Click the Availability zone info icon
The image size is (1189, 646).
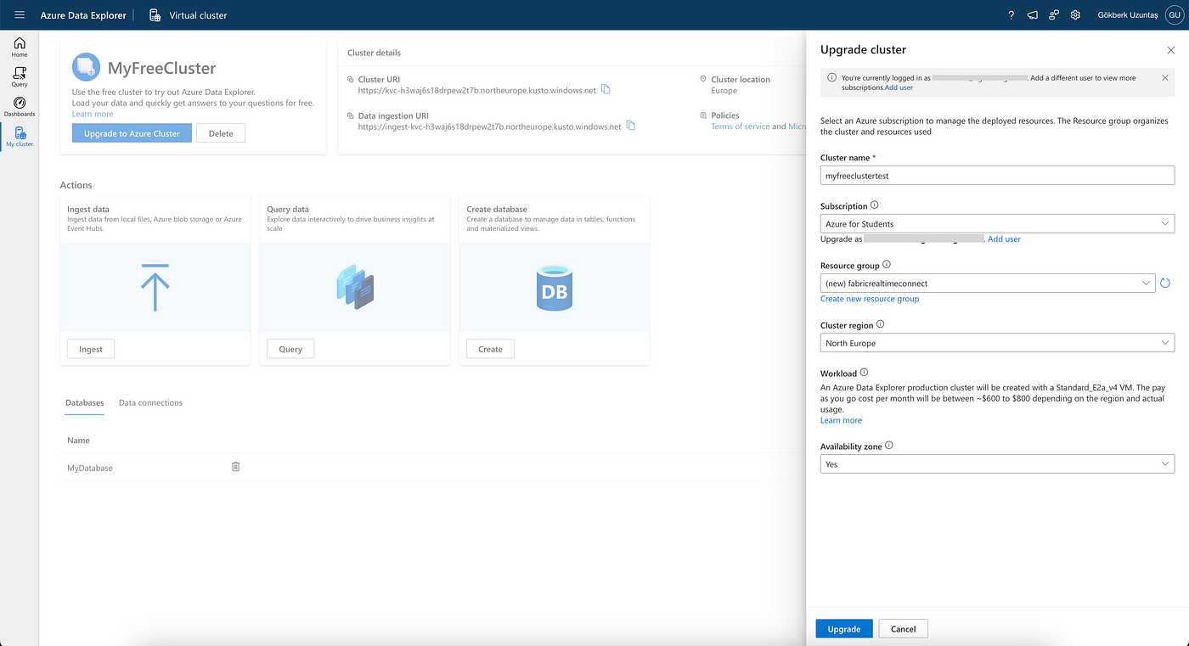point(889,446)
